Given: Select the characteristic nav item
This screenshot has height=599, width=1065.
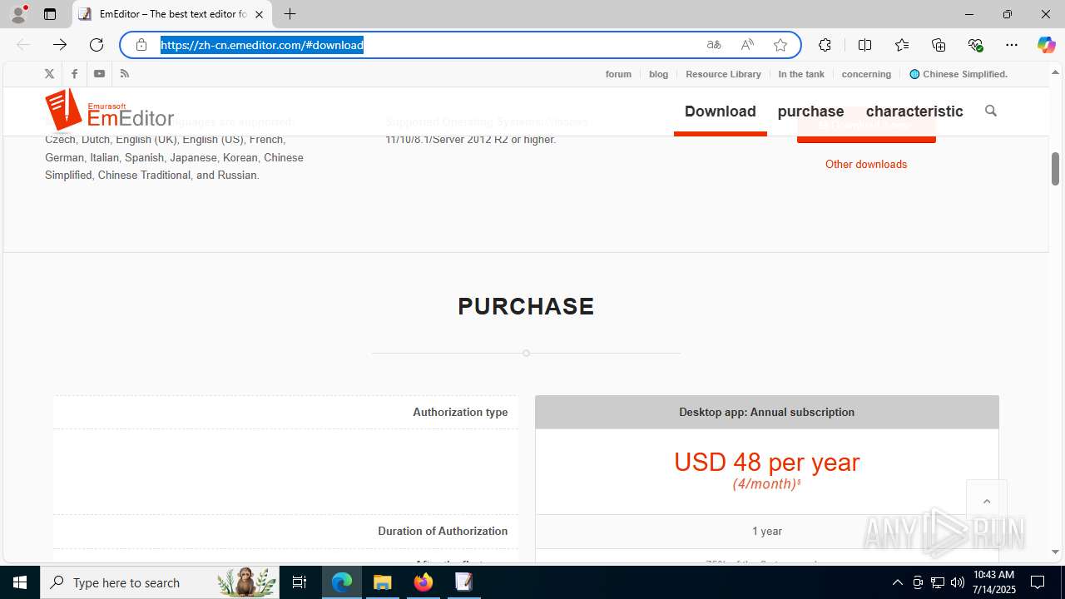Looking at the screenshot, I should [x=914, y=111].
